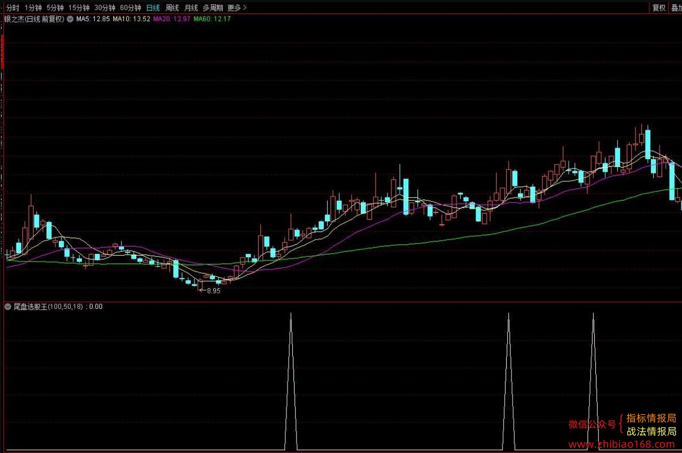
Task: Click the MA10: 13.52 value label
Action: tap(131, 19)
